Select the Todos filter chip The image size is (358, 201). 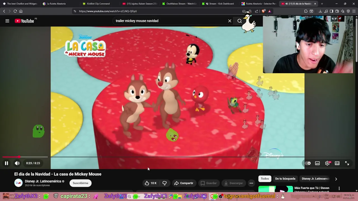tap(265, 179)
